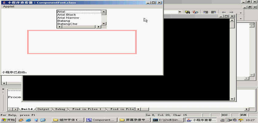Restore the inner document window button
The image size is (258, 123).
click(250, 7)
